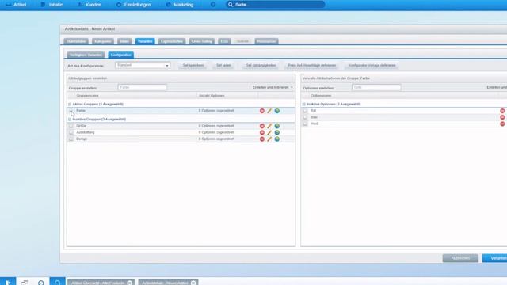
Task: Open translation globe for Größe group
Action: tap(277, 126)
